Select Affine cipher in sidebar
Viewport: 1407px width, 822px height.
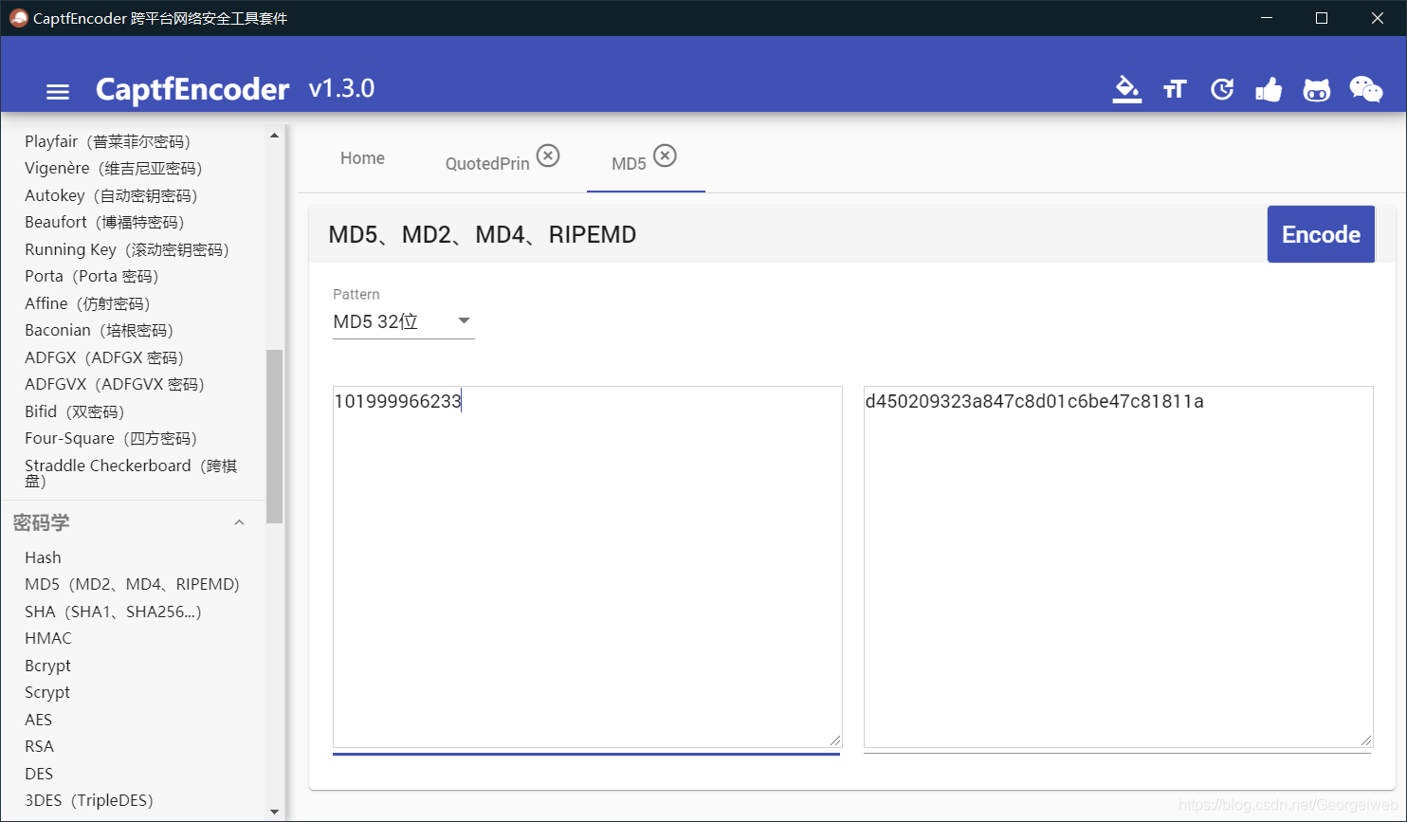(x=87, y=303)
